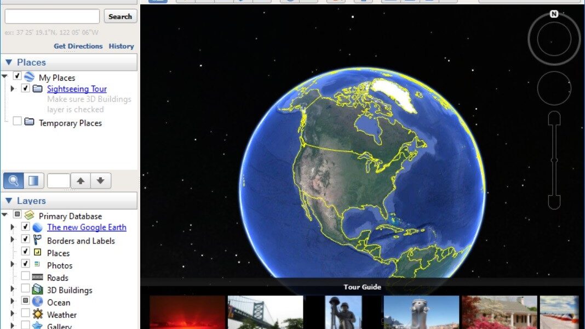The width and height of the screenshot is (585, 329).
Task: Click the Move joystick navigation ring
Action: click(x=554, y=88)
